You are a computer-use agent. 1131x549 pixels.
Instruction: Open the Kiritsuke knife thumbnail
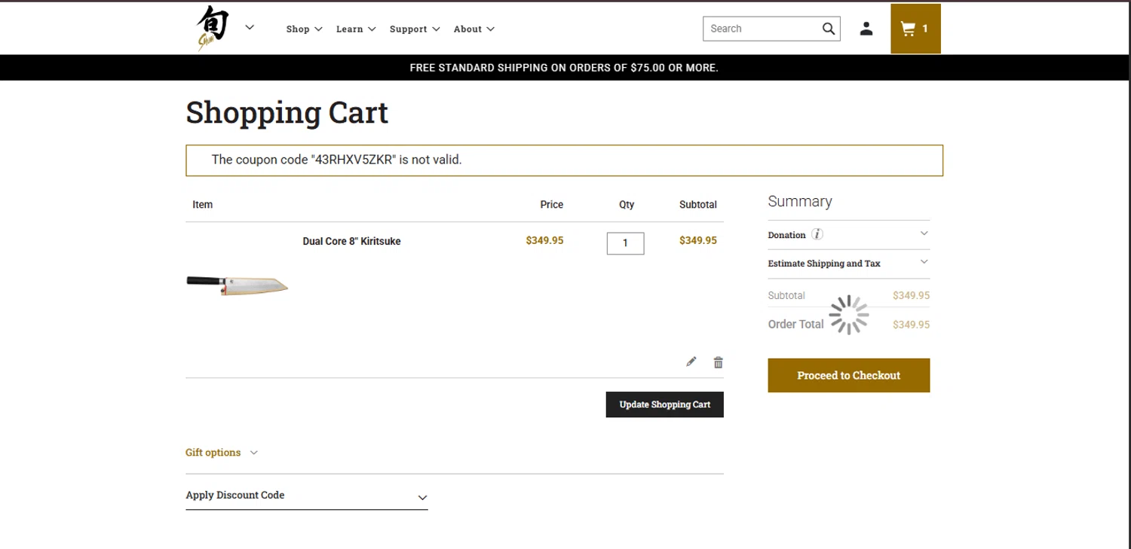pos(238,285)
